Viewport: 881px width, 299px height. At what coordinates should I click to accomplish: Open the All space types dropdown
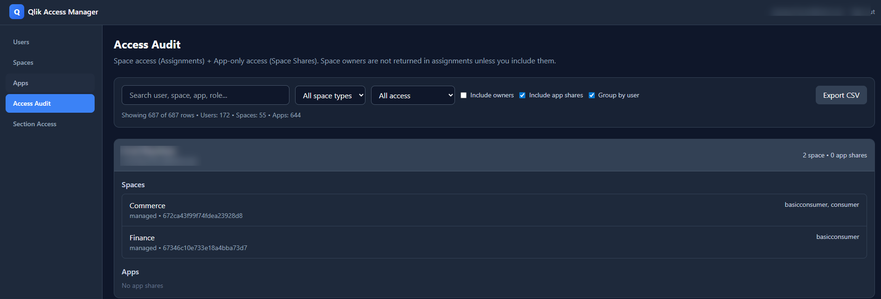330,95
